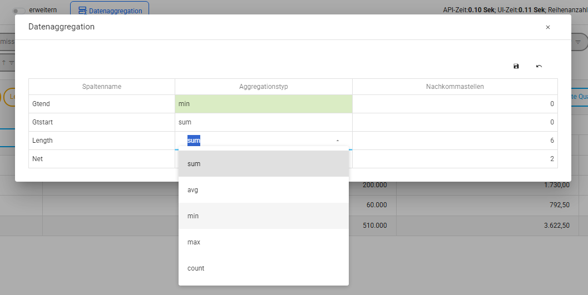Image resolution: width=588 pixels, height=295 pixels.
Task: Click the Datenaggregation toolbar button
Action: click(110, 11)
